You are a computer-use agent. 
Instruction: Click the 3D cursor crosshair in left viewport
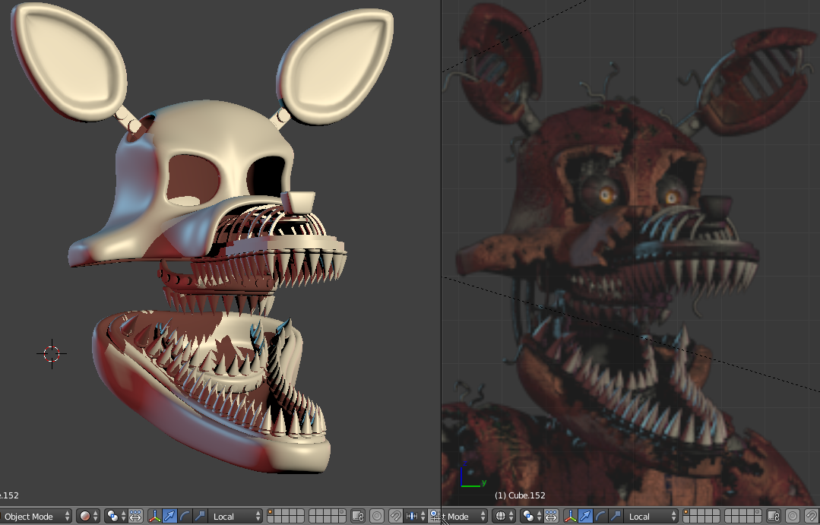tap(52, 354)
